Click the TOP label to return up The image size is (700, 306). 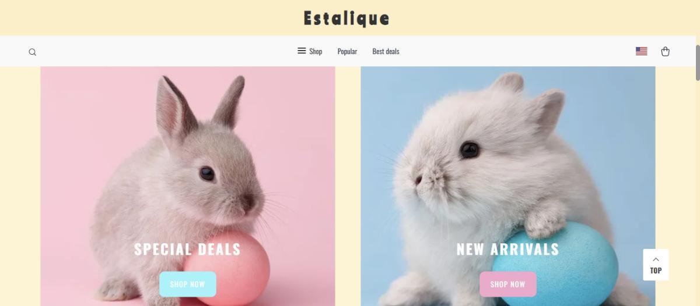pyautogui.click(x=656, y=271)
